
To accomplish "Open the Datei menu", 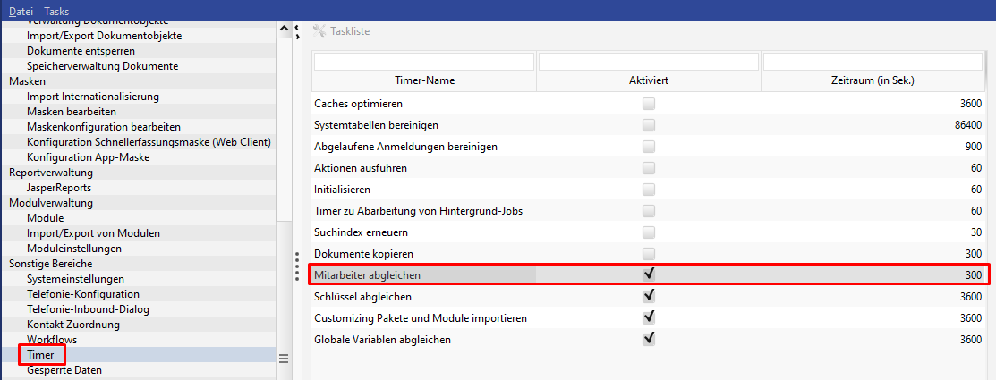I will [x=21, y=11].
